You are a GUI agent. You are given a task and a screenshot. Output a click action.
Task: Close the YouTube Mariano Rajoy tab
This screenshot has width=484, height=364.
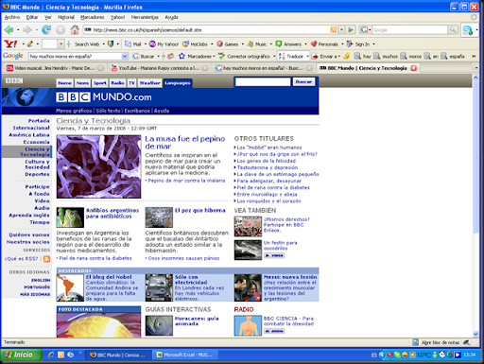205,68
